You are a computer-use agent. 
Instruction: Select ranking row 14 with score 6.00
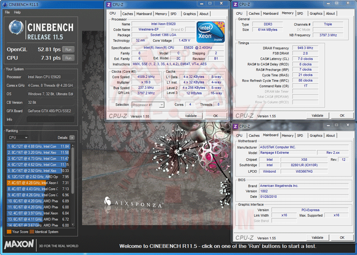coord(38,225)
